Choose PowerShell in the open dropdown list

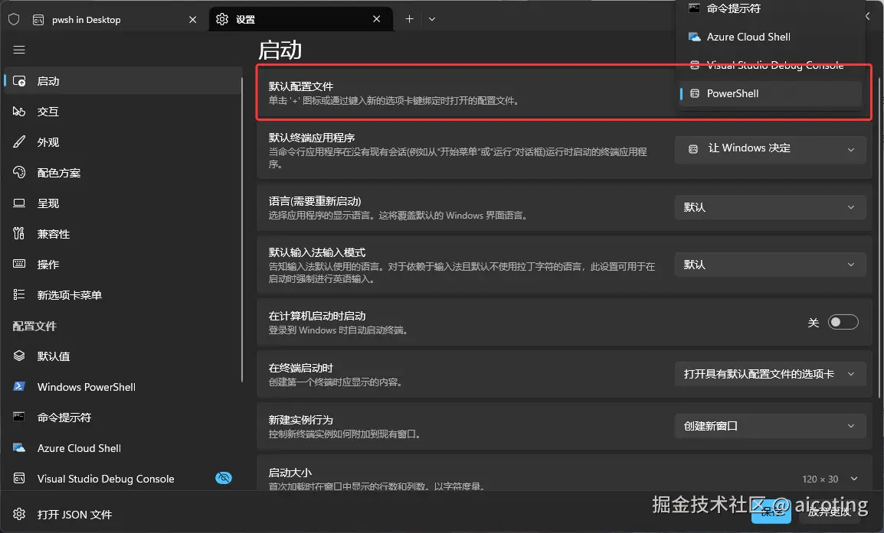coord(771,93)
